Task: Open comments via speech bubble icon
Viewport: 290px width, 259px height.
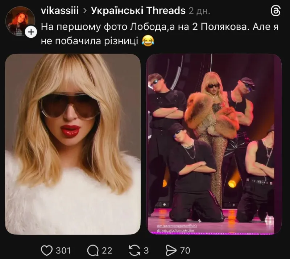Action: [x=93, y=250]
